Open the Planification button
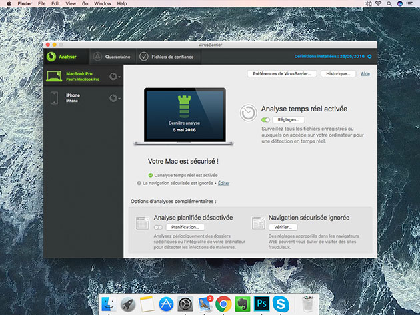 click(x=185, y=227)
